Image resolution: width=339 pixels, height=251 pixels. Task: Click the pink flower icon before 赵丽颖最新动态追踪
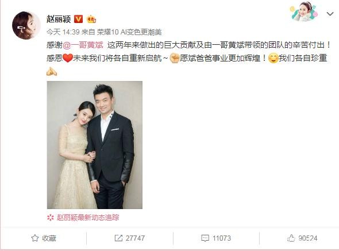[x=51, y=218]
